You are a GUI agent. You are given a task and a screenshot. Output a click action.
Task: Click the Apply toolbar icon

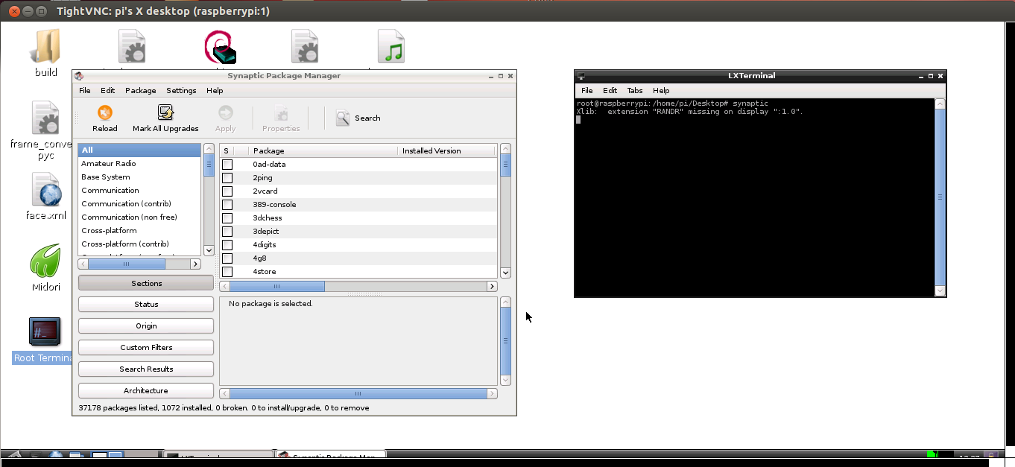click(x=225, y=113)
